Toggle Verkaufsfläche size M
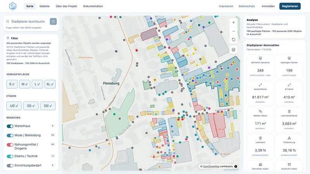Image resolution: width=310 pixels, height=174 pixels. click(24, 84)
